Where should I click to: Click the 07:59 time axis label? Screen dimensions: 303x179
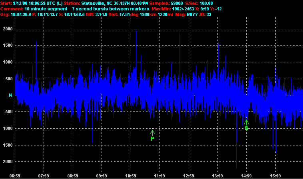(44, 176)
